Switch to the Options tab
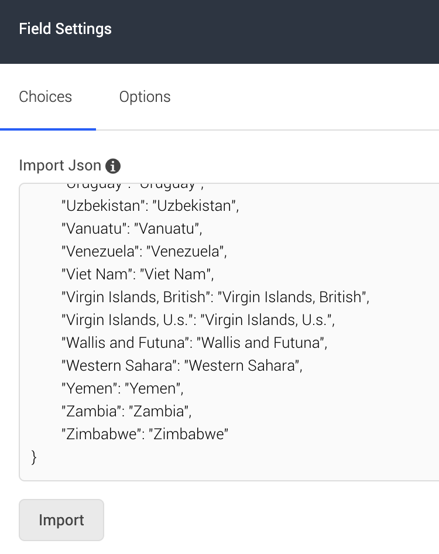This screenshot has width=439, height=554. (145, 97)
